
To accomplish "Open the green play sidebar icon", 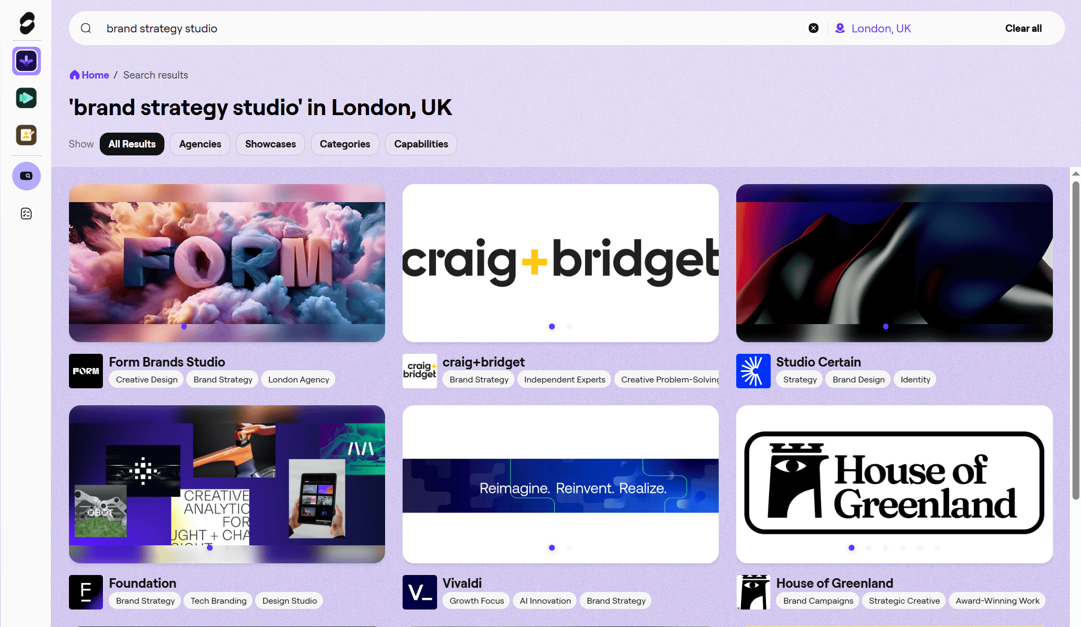I will click(x=27, y=98).
